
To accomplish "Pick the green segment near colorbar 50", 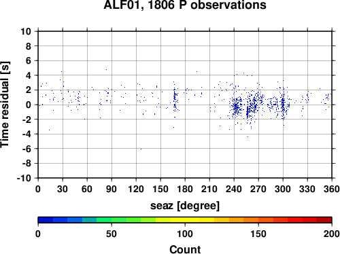I will click(x=112, y=220).
